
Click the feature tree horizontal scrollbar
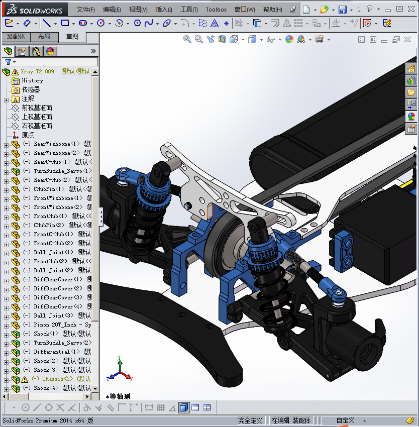point(46,396)
